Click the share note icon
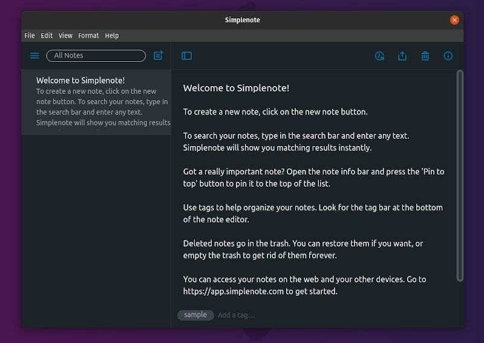484x343 pixels. 402,56
